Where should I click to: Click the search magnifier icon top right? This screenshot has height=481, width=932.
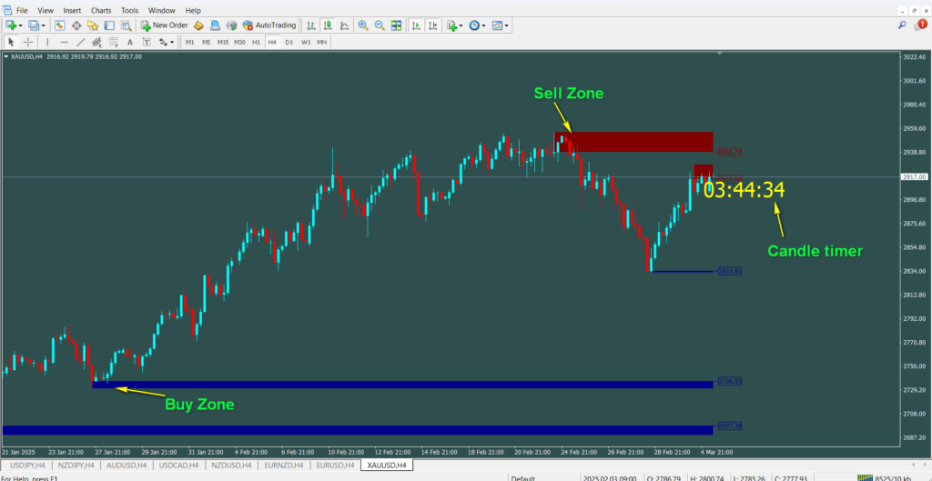[x=902, y=25]
